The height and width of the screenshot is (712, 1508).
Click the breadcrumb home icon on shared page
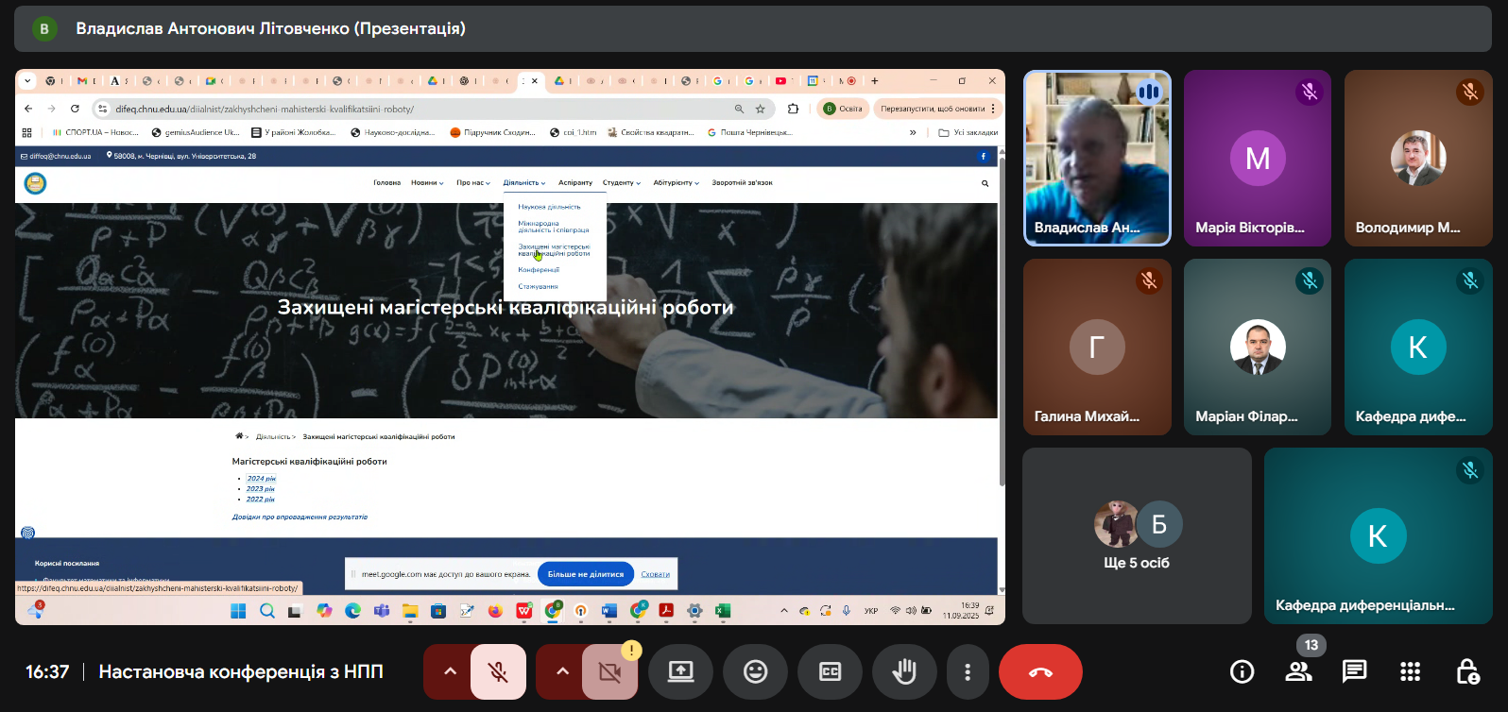[x=239, y=436]
